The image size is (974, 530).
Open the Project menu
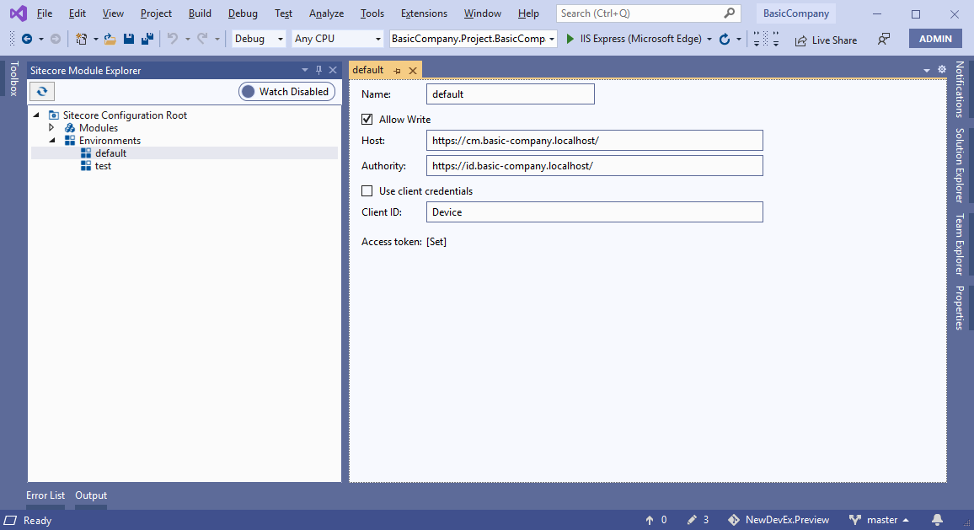tap(156, 13)
